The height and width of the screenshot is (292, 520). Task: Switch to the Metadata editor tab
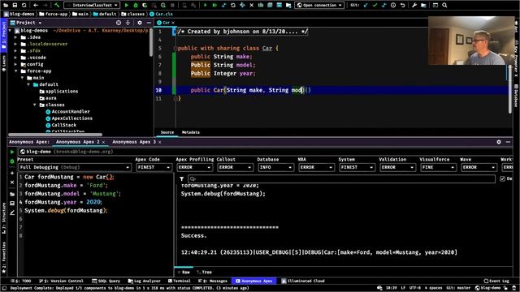[191, 132]
